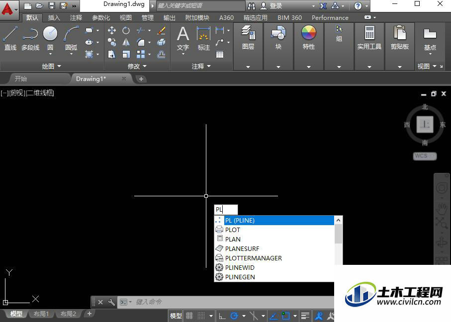Viewport: 451px width, 322px height.
Task: Click the Copy tool icon
Action: (x=112, y=42)
